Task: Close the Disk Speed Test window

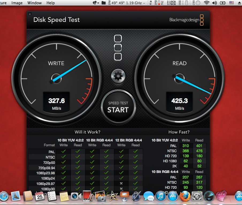Action: tap(30, 14)
